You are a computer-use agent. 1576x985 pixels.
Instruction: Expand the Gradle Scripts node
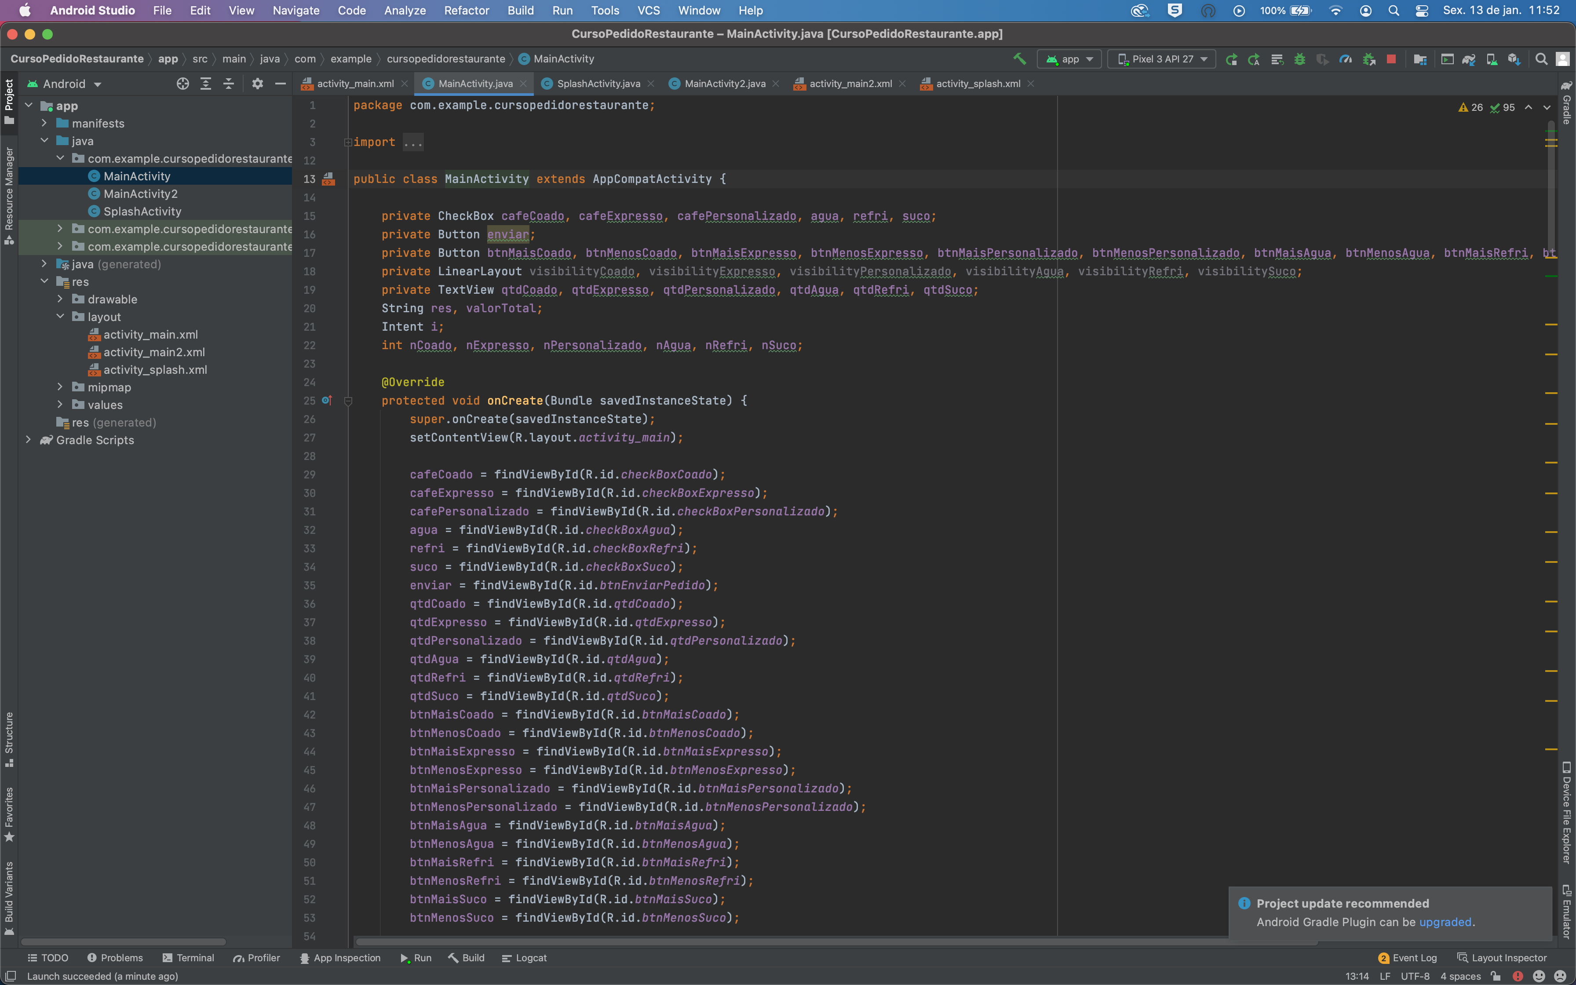pos(29,440)
